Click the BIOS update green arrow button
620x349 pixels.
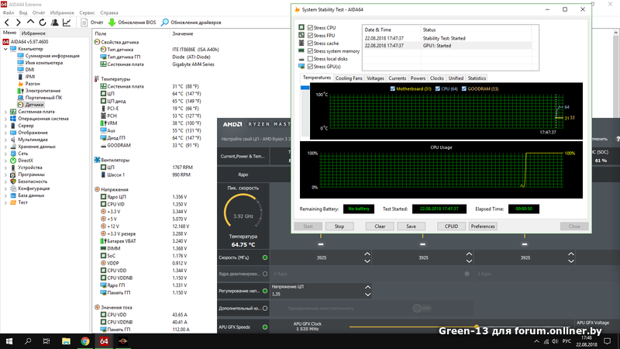[112, 22]
